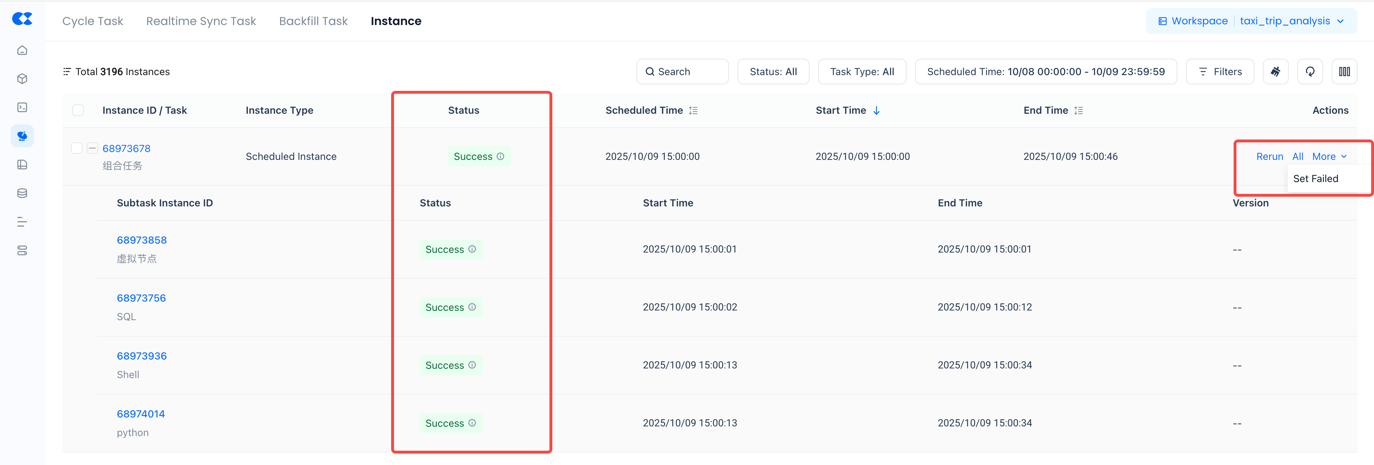
Task: Open the column settings icon button
Action: click(x=1344, y=72)
